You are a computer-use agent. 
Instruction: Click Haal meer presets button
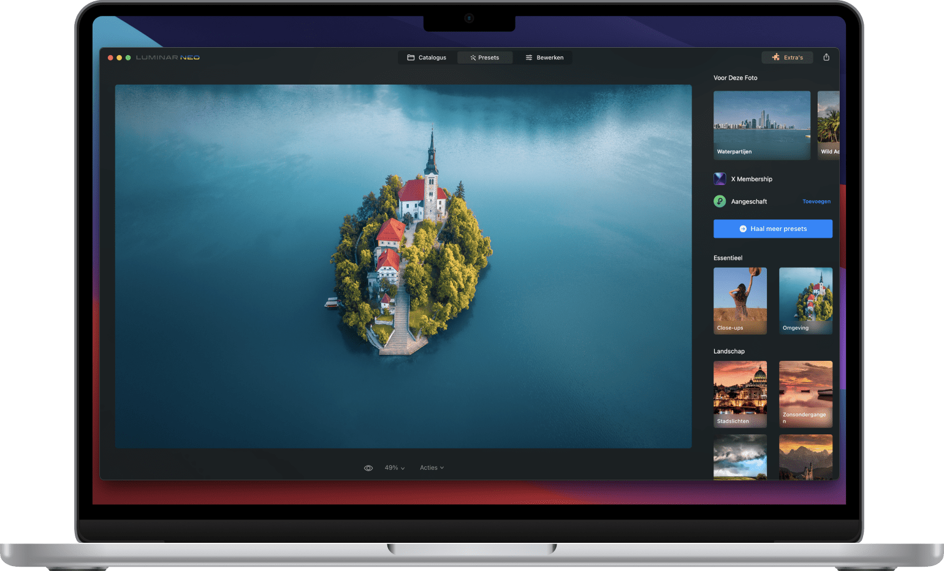tap(773, 229)
